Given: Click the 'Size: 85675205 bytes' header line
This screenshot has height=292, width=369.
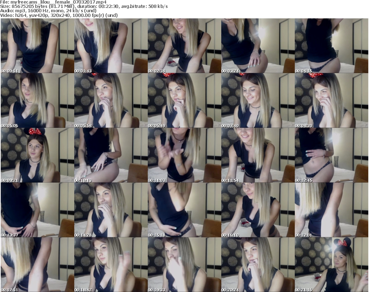Looking at the screenshot, I should tap(84, 6).
